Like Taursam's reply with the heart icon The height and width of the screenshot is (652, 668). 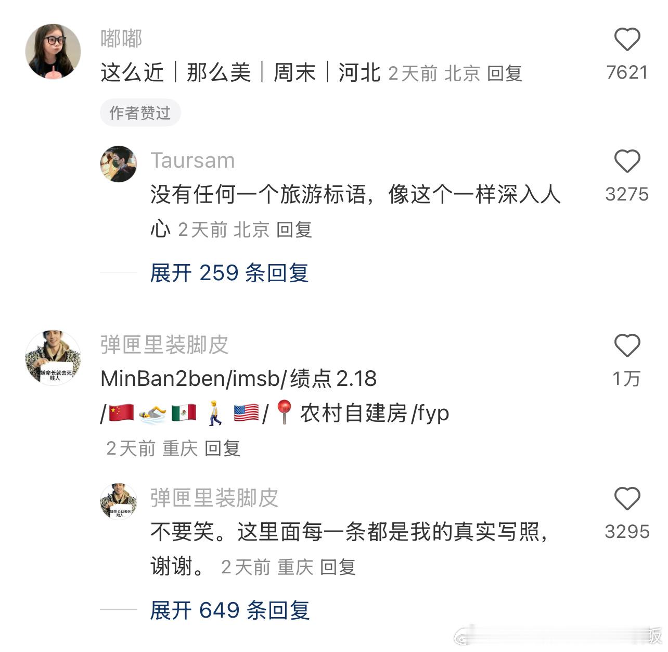click(627, 161)
